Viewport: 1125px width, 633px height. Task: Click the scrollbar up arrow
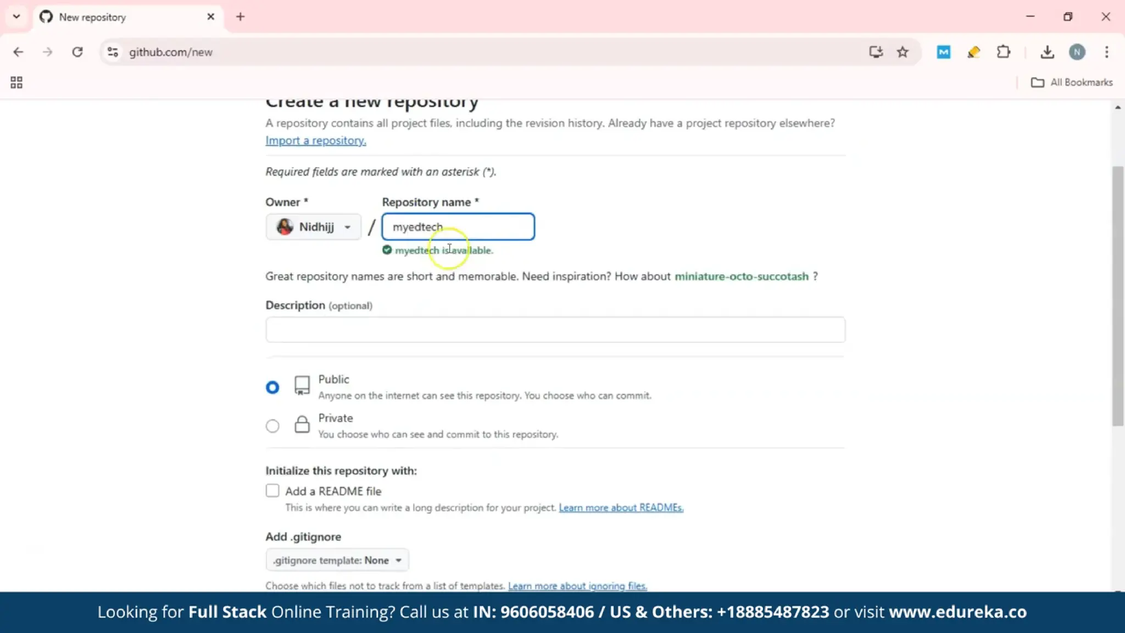click(x=1118, y=108)
